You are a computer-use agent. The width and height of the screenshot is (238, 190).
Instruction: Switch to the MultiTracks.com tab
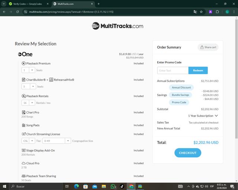tap(73, 4)
